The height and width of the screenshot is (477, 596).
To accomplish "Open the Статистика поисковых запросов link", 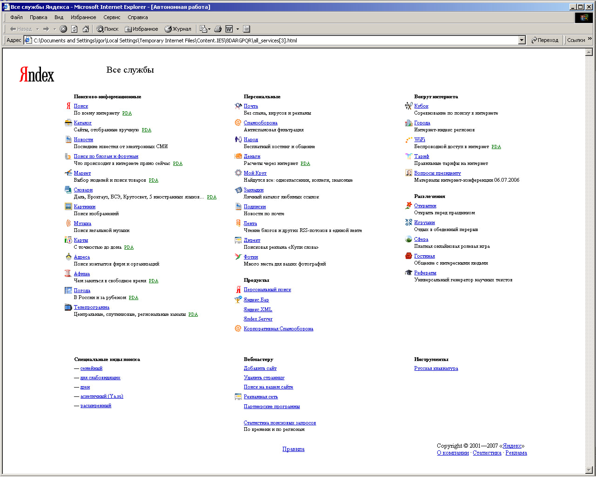I will click(x=280, y=422).
